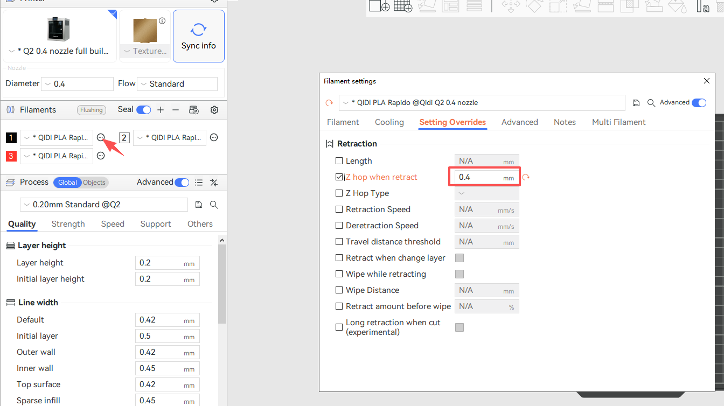Expand the 0.20mm Standard @Q2 process dropdown

104,205
